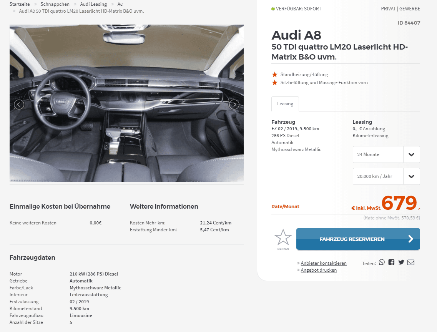This screenshot has width=437, height=332.
Task: Show next car photo with right arrow
Action: coord(234,105)
